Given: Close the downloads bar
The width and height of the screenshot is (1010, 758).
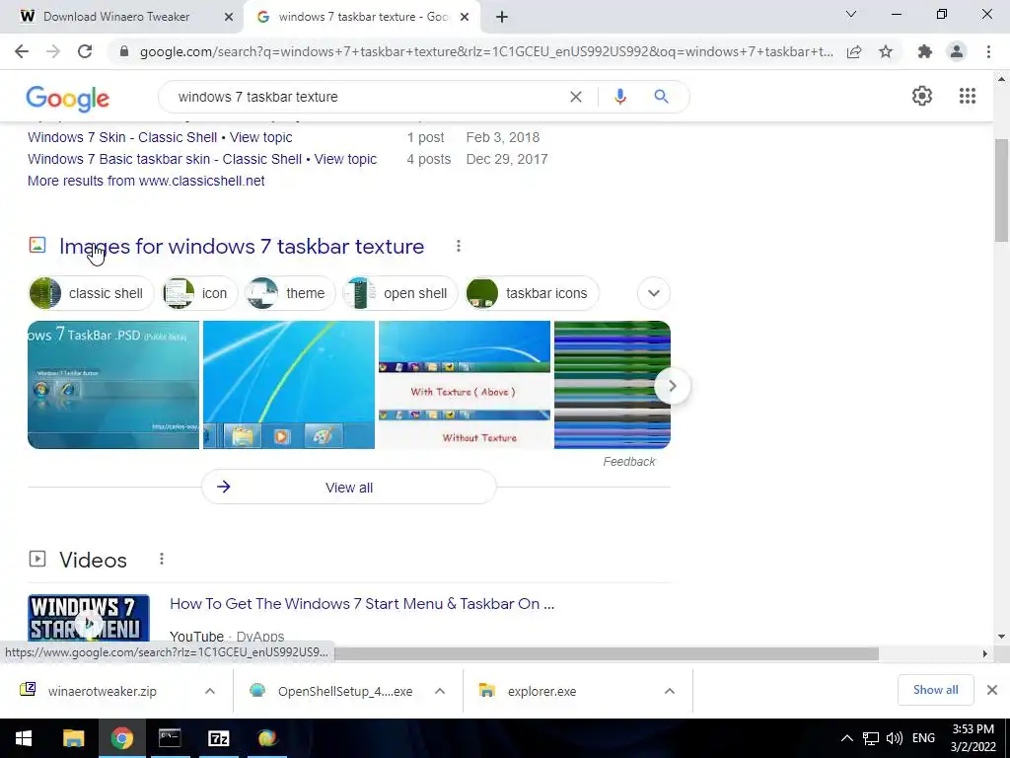Looking at the screenshot, I should (x=992, y=690).
